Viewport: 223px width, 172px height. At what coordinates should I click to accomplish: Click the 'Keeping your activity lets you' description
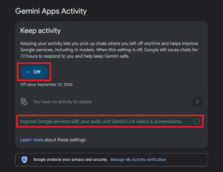tap(109, 50)
